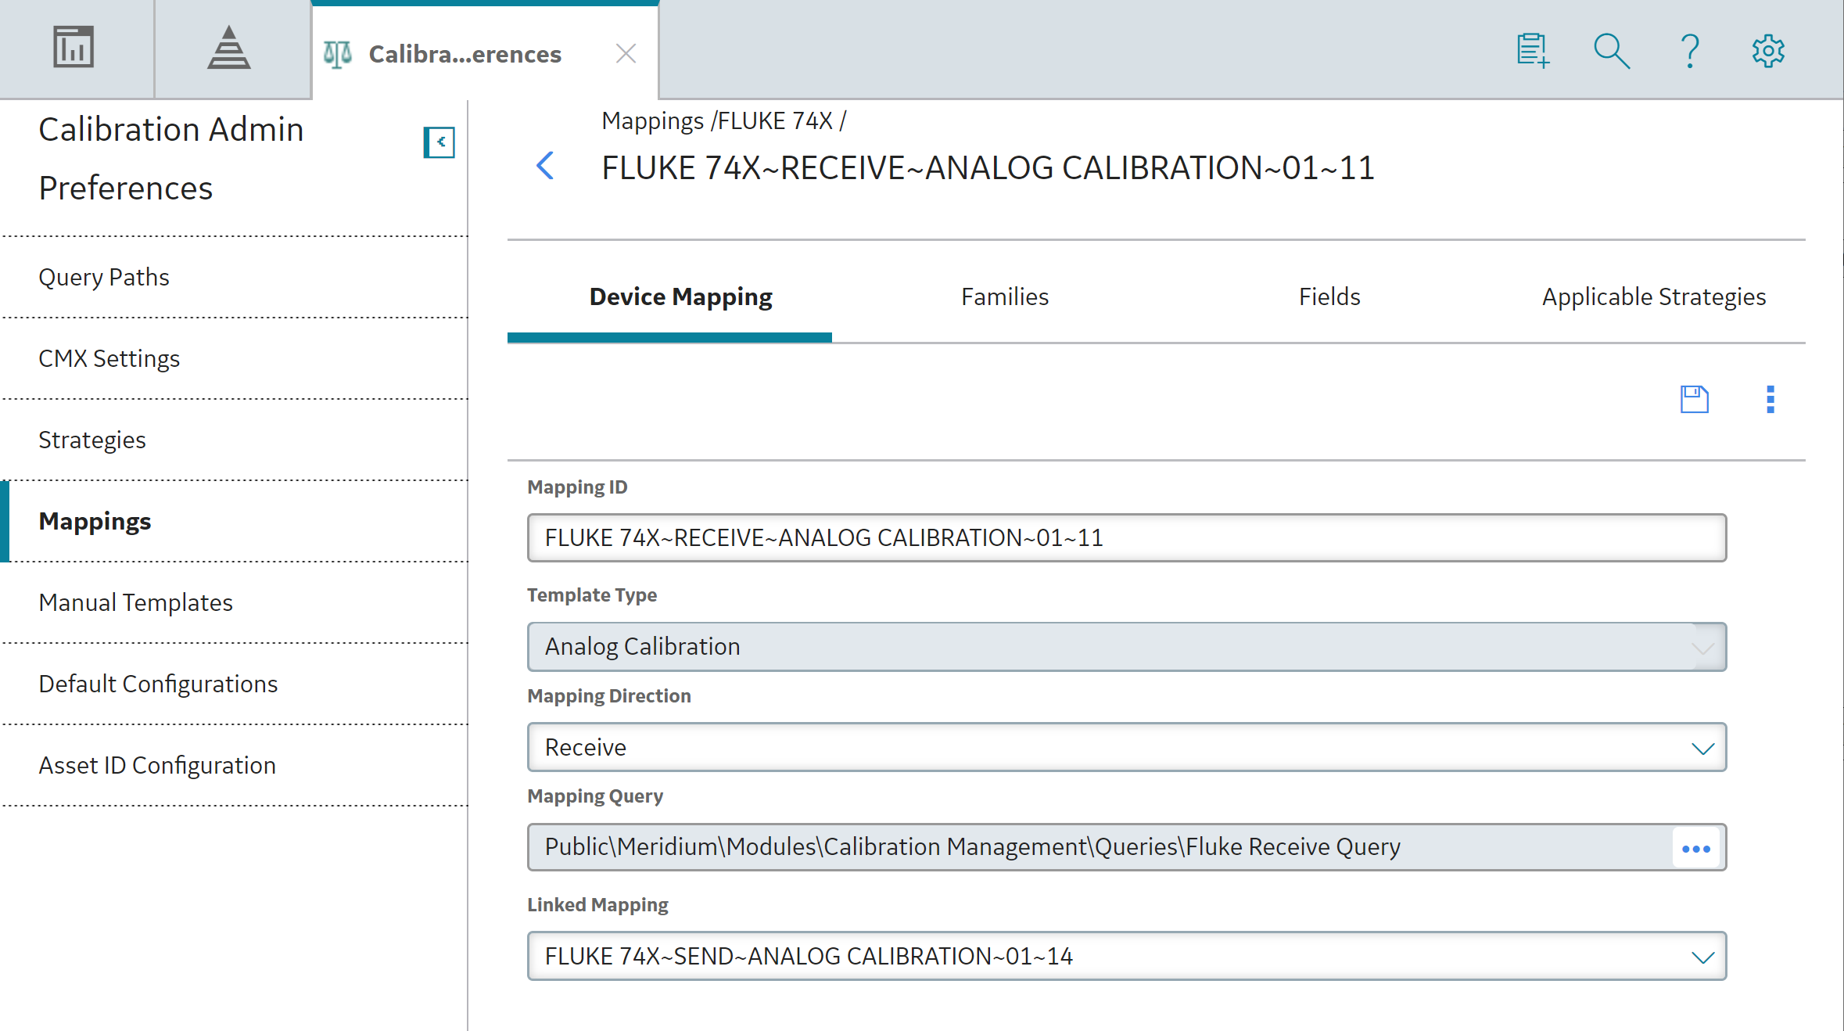Switch to the Applicable Strategies tab
The height and width of the screenshot is (1031, 1844).
(x=1654, y=297)
